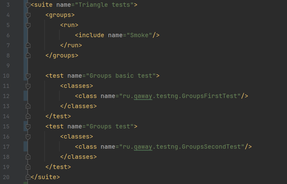
Task: Click the "Smoke" include name value
Action: click(x=139, y=35)
